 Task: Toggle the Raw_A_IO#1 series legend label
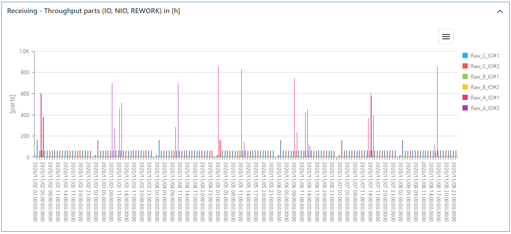pyautogui.click(x=485, y=98)
